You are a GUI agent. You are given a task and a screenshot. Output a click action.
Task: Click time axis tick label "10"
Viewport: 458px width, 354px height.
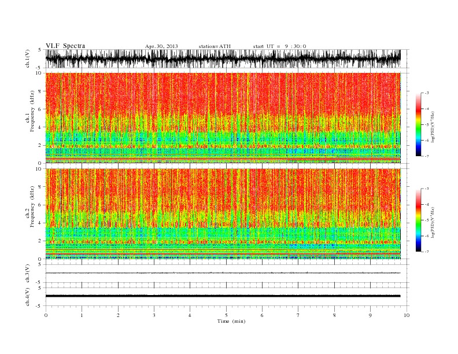click(x=407, y=315)
